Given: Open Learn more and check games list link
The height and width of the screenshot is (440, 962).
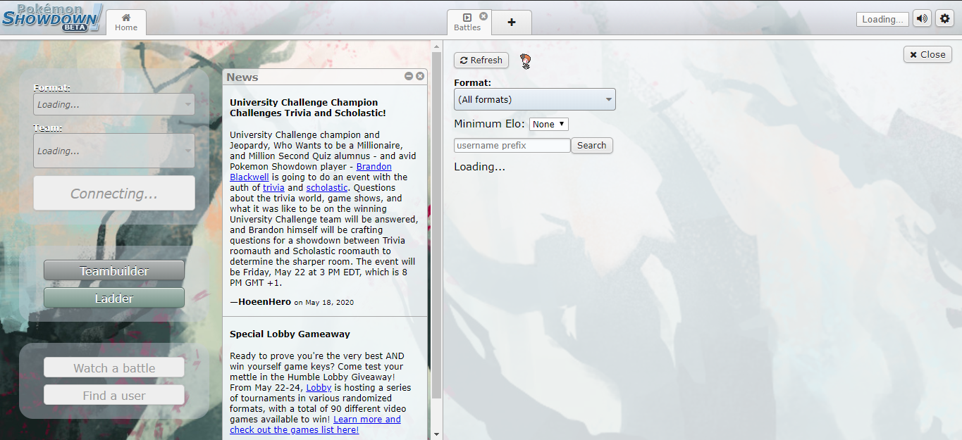Looking at the screenshot, I should click(315, 425).
